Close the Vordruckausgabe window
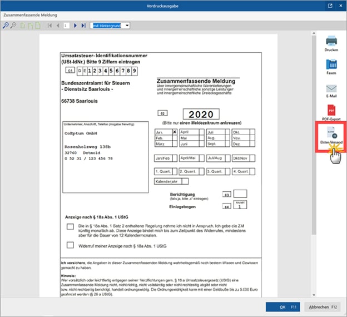347x317 pixels. click(x=340, y=6)
